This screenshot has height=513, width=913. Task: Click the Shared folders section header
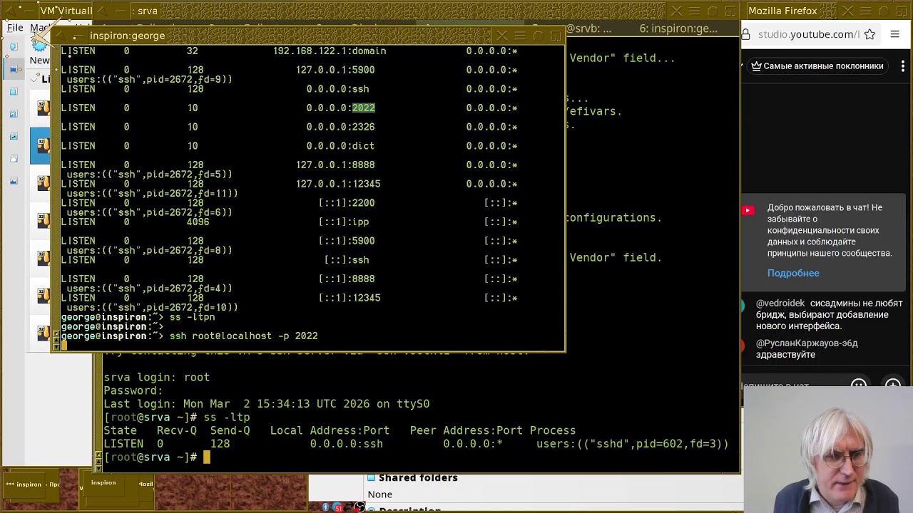click(418, 477)
